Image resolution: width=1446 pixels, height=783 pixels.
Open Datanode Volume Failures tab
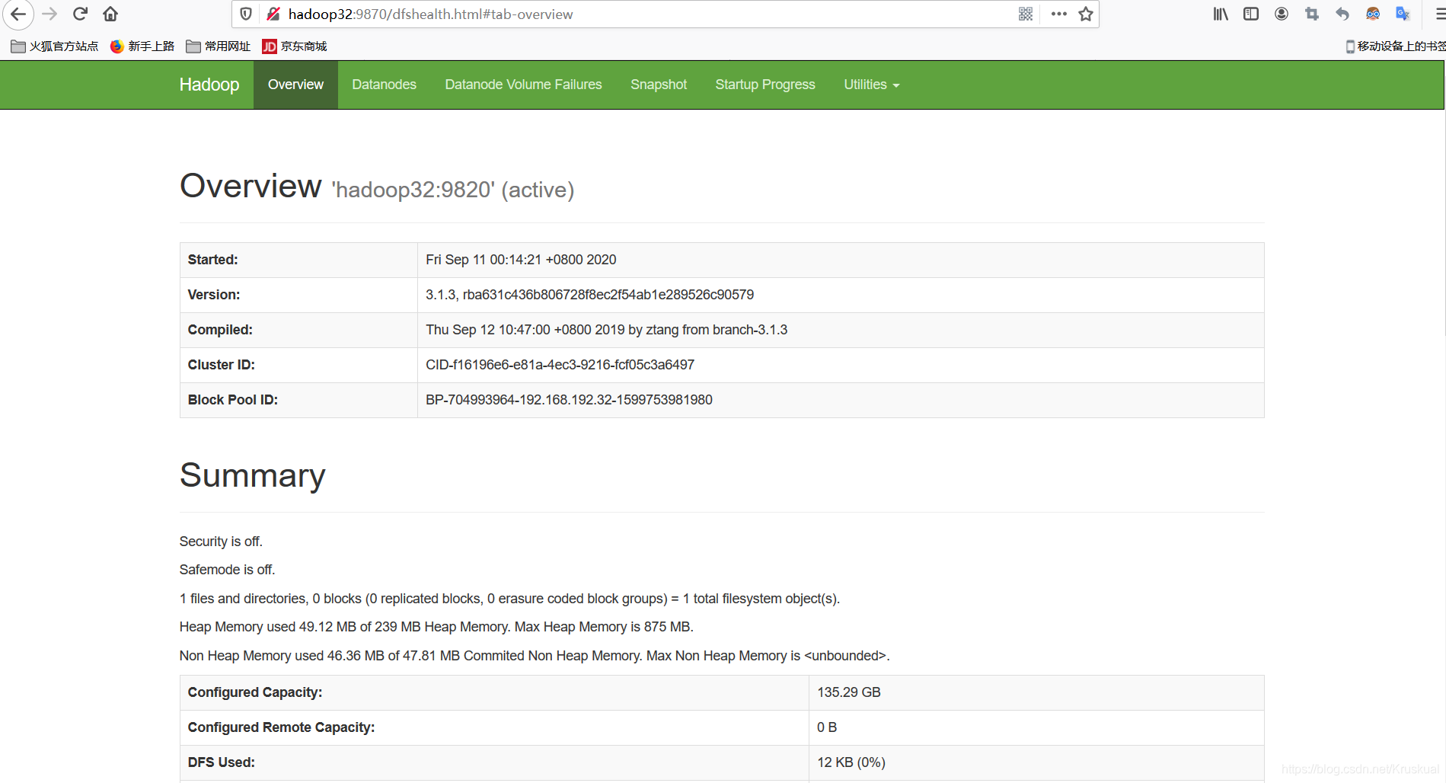point(523,85)
